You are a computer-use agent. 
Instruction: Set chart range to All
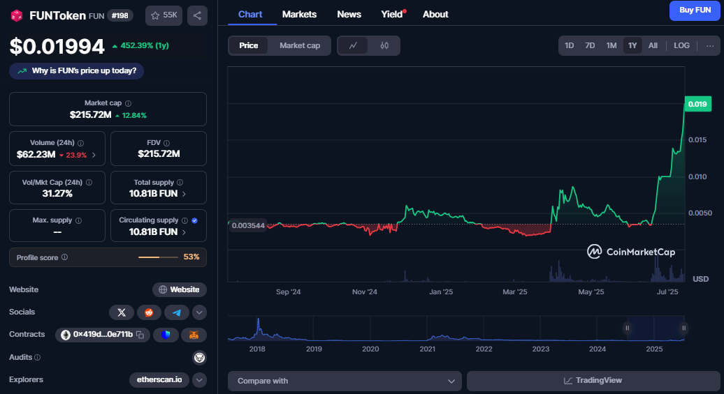coord(653,45)
